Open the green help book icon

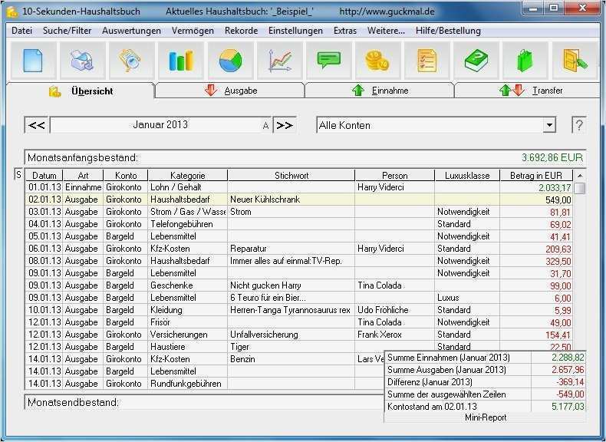(x=476, y=60)
